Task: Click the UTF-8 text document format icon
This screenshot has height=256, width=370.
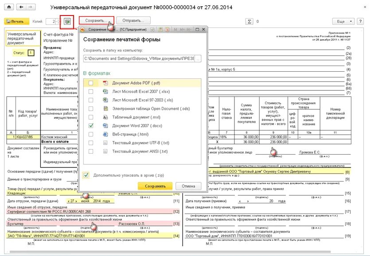Action: 105,143
